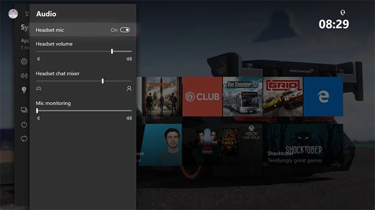This screenshot has width=375, height=210.
Task: Open the Xbox Live Gold tile
Action: [223, 145]
